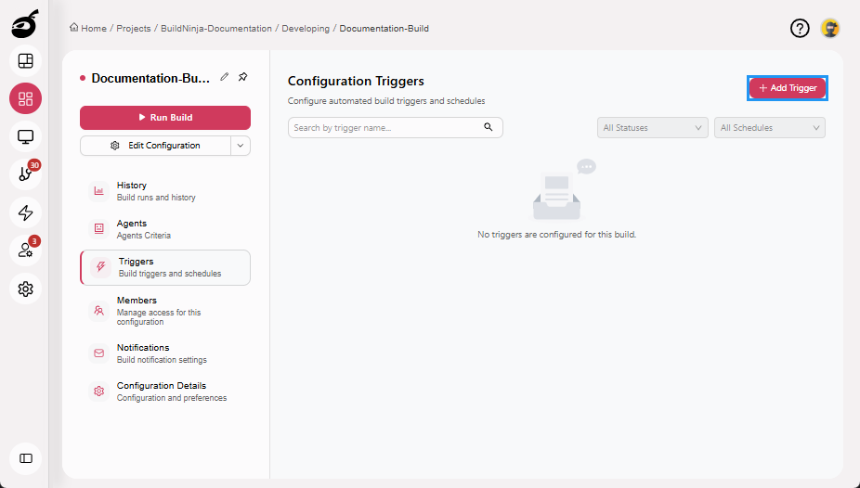Click the lightning bolt sidebar icon

coord(25,212)
